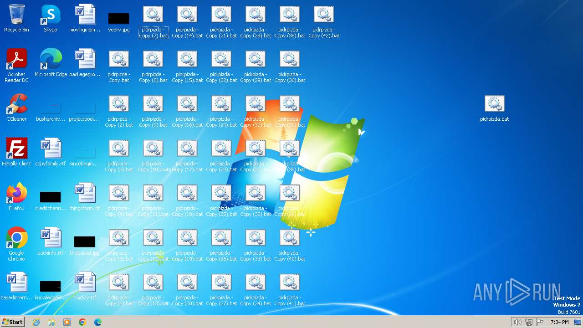This screenshot has width=583, height=328.
Task: Launch FileZilla Client shortcut
Action: [x=16, y=152]
